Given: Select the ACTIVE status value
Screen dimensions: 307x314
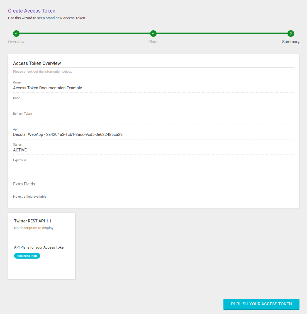Looking at the screenshot, I should pyautogui.click(x=20, y=150).
